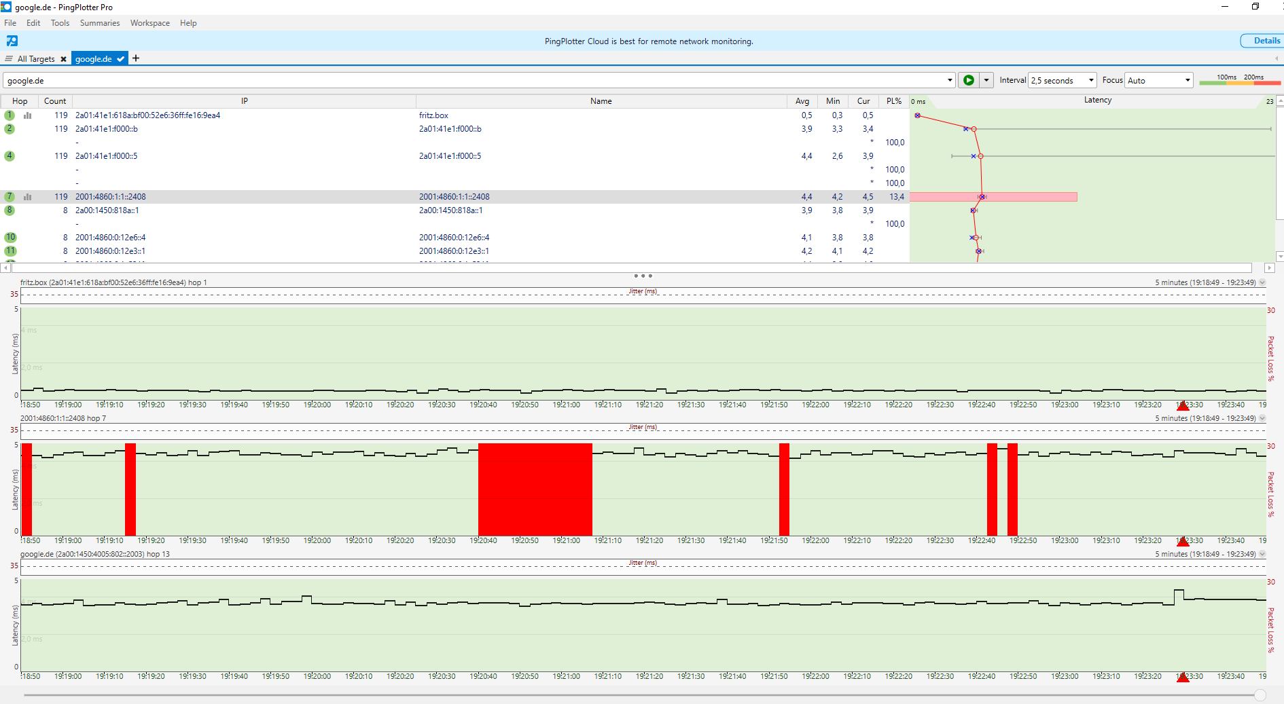Sort by the PL% column header

pyautogui.click(x=894, y=101)
